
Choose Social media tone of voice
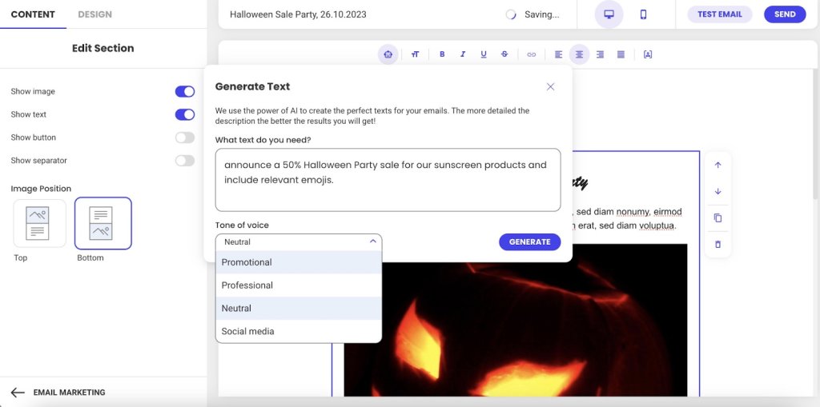pos(299,331)
